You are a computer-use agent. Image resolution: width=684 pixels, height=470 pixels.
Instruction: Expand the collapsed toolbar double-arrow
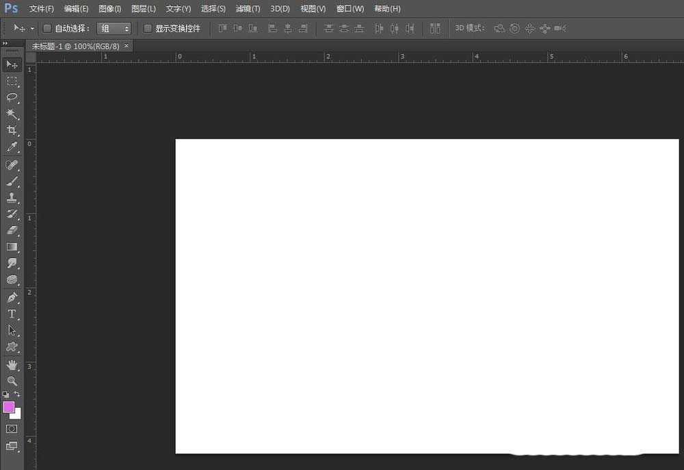[7, 43]
